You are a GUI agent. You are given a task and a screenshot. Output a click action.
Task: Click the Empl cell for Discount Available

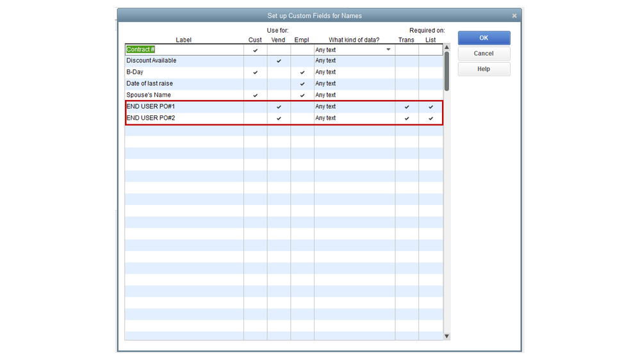(x=302, y=61)
